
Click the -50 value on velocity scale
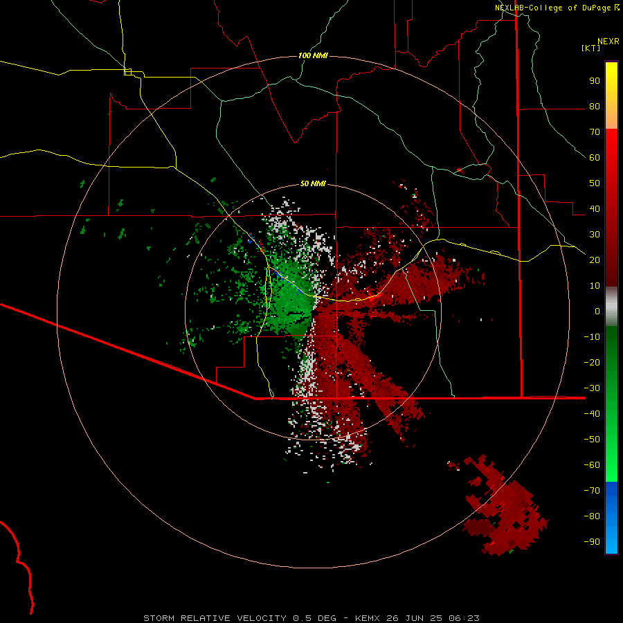(592, 439)
